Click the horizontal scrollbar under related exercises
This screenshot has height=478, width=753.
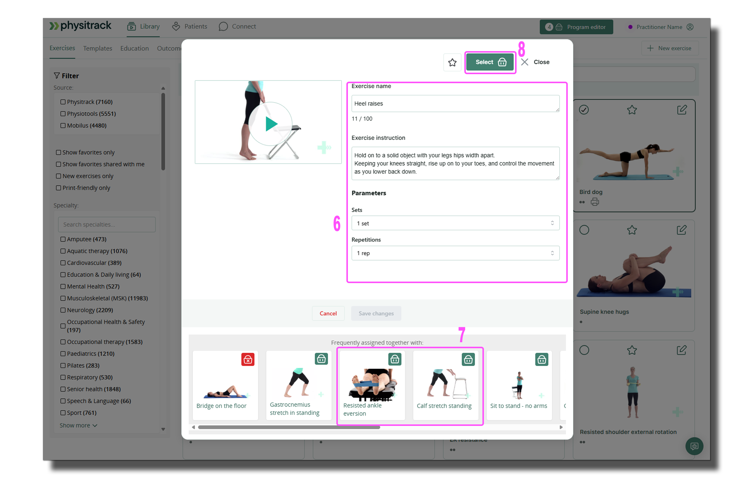tap(289, 427)
